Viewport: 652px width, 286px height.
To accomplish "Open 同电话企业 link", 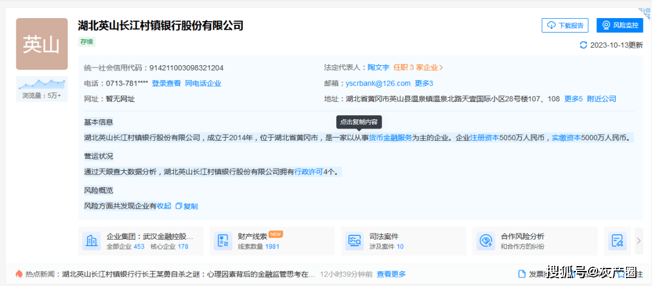I will pos(203,83).
